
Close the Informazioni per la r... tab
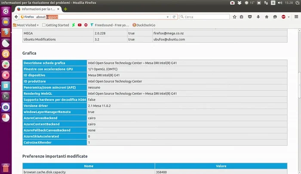(x=58, y=9)
